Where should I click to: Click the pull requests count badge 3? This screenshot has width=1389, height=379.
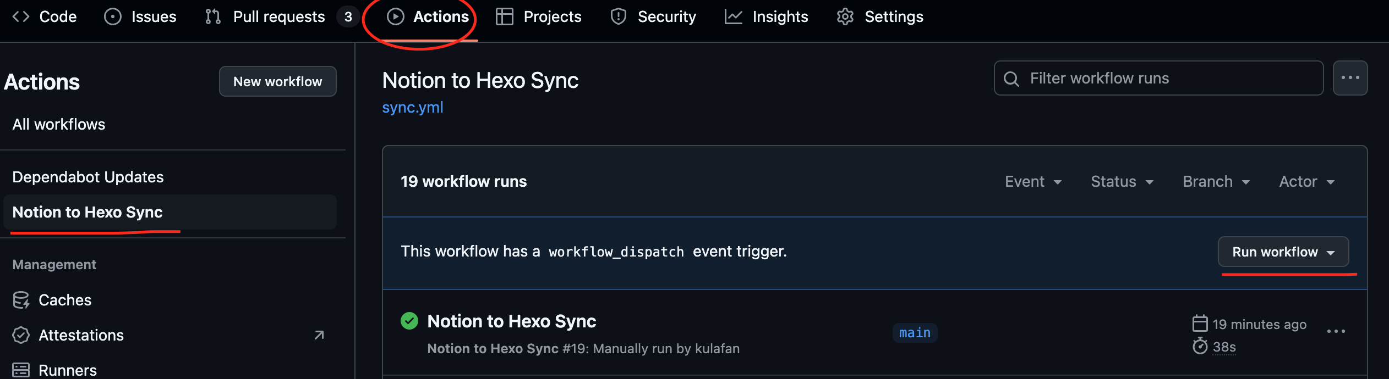(x=348, y=17)
